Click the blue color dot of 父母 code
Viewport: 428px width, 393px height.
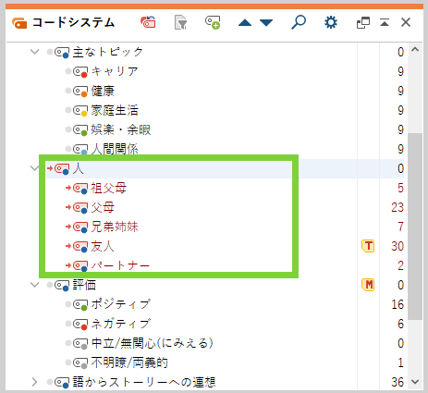coord(84,211)
